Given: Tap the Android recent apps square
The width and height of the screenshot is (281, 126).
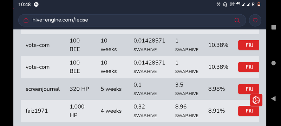Looking at the screenshot, I should pos(274,27).
